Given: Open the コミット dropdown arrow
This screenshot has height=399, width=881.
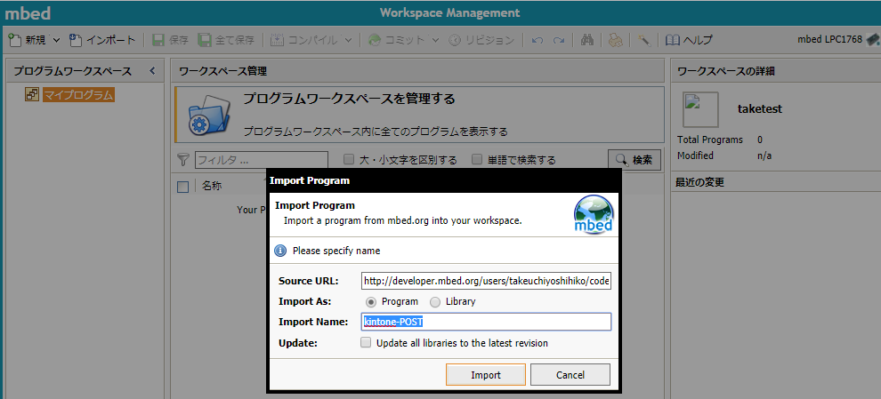Looking at the screenshot, I should pos(435,40).
